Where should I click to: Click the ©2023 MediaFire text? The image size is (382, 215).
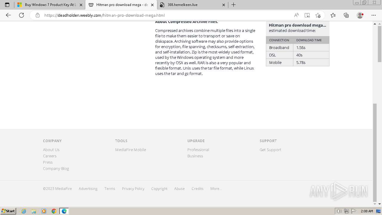point(57,188)
